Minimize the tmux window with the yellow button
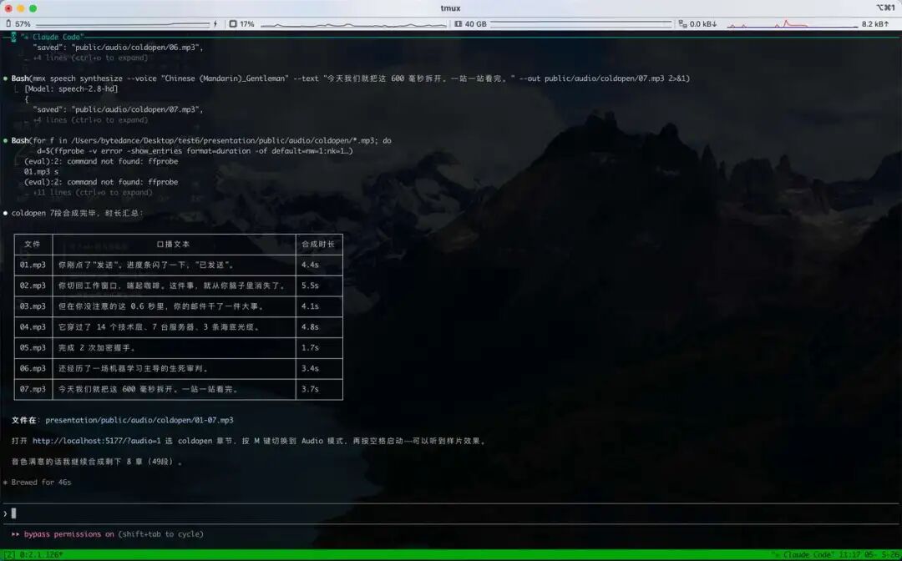 [21, 8]
